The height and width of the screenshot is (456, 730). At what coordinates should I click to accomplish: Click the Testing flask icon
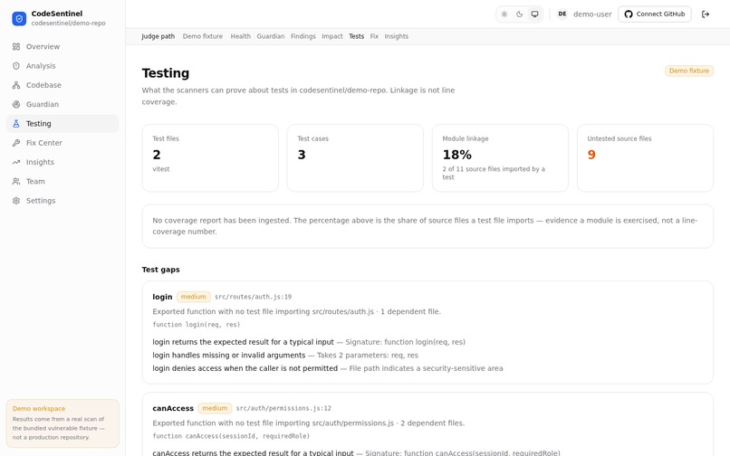[x=16, y=124]
